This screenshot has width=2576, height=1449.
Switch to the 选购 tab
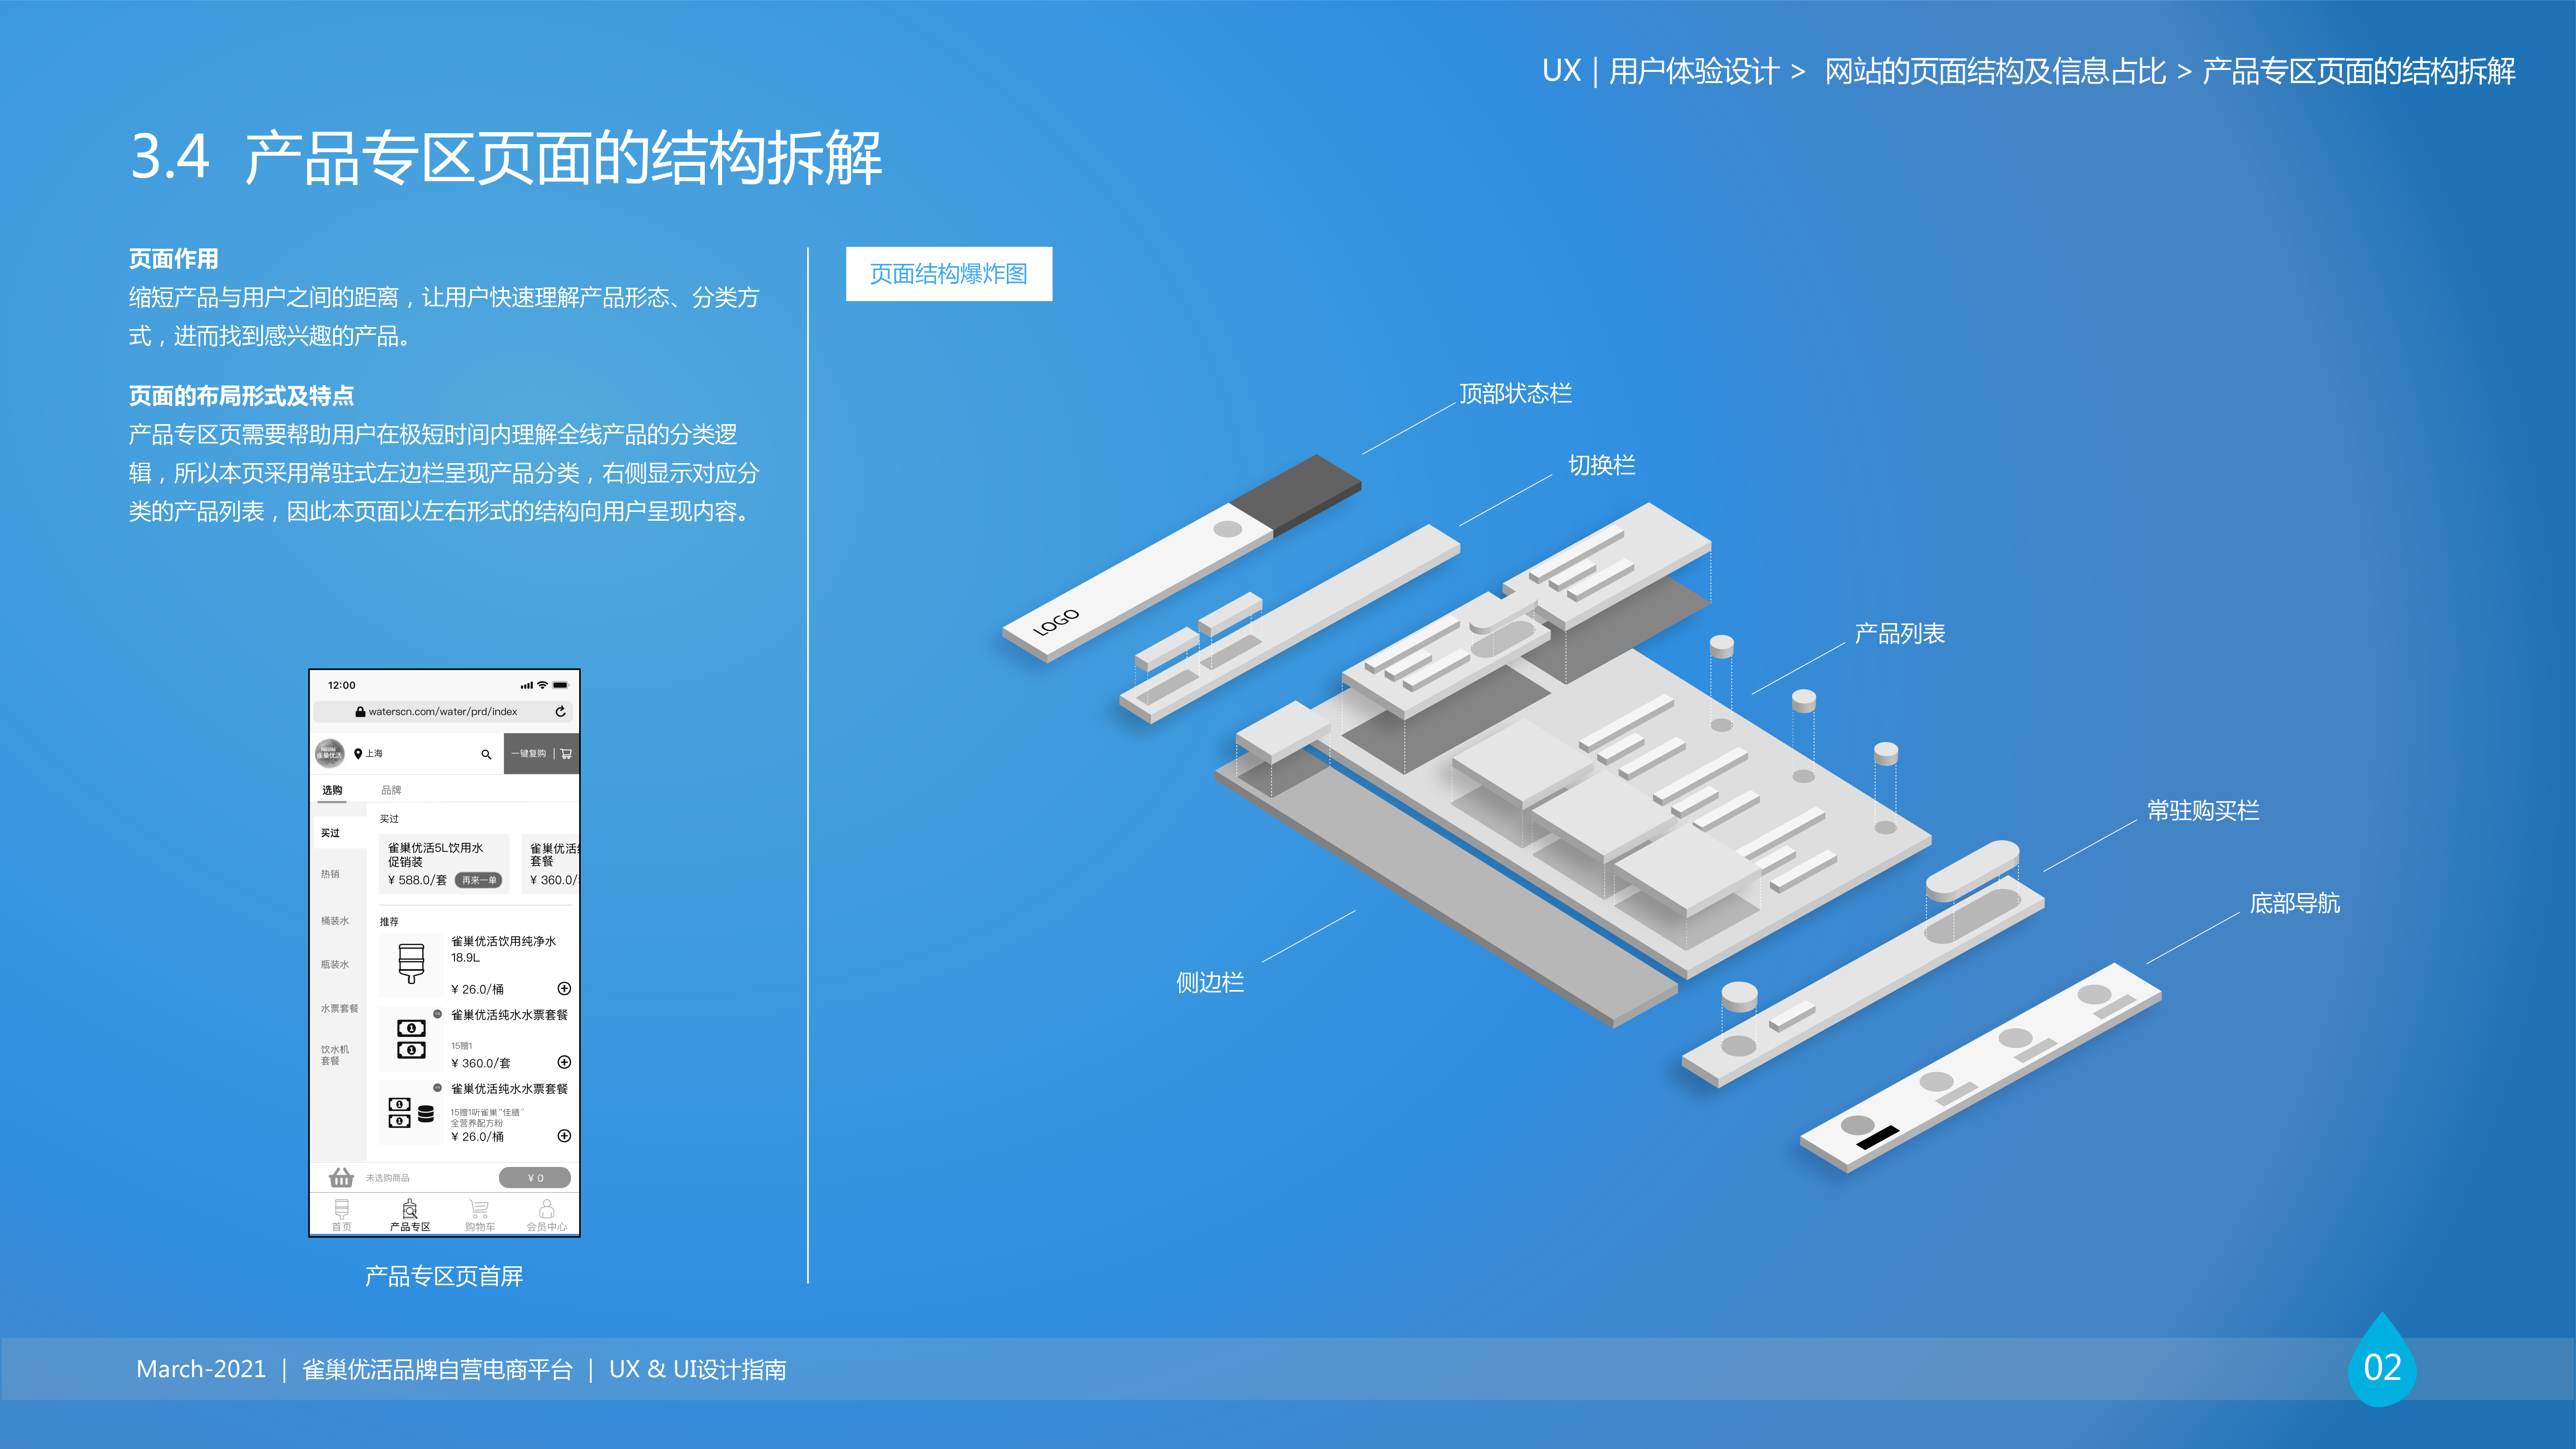[332, 790]
